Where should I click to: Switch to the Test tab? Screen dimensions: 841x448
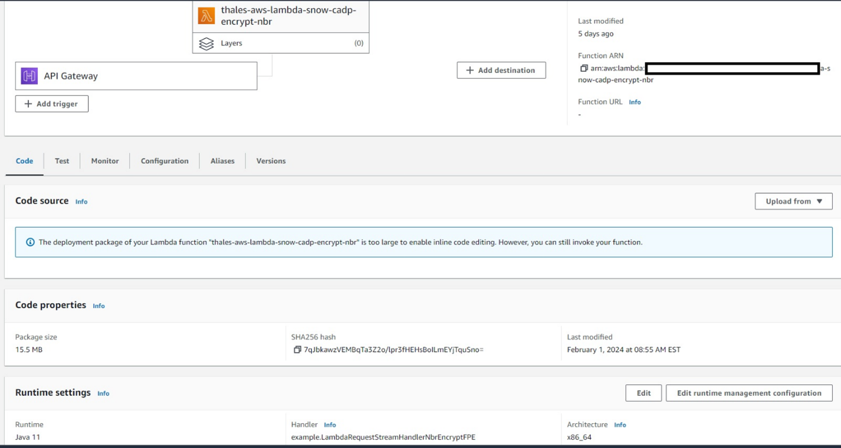point(62,161)
